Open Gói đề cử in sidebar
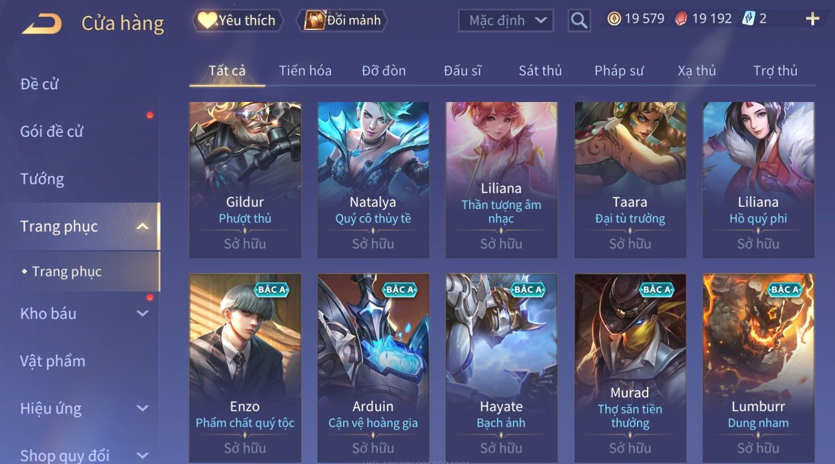The image size is (835, 464). click(52, 131)
